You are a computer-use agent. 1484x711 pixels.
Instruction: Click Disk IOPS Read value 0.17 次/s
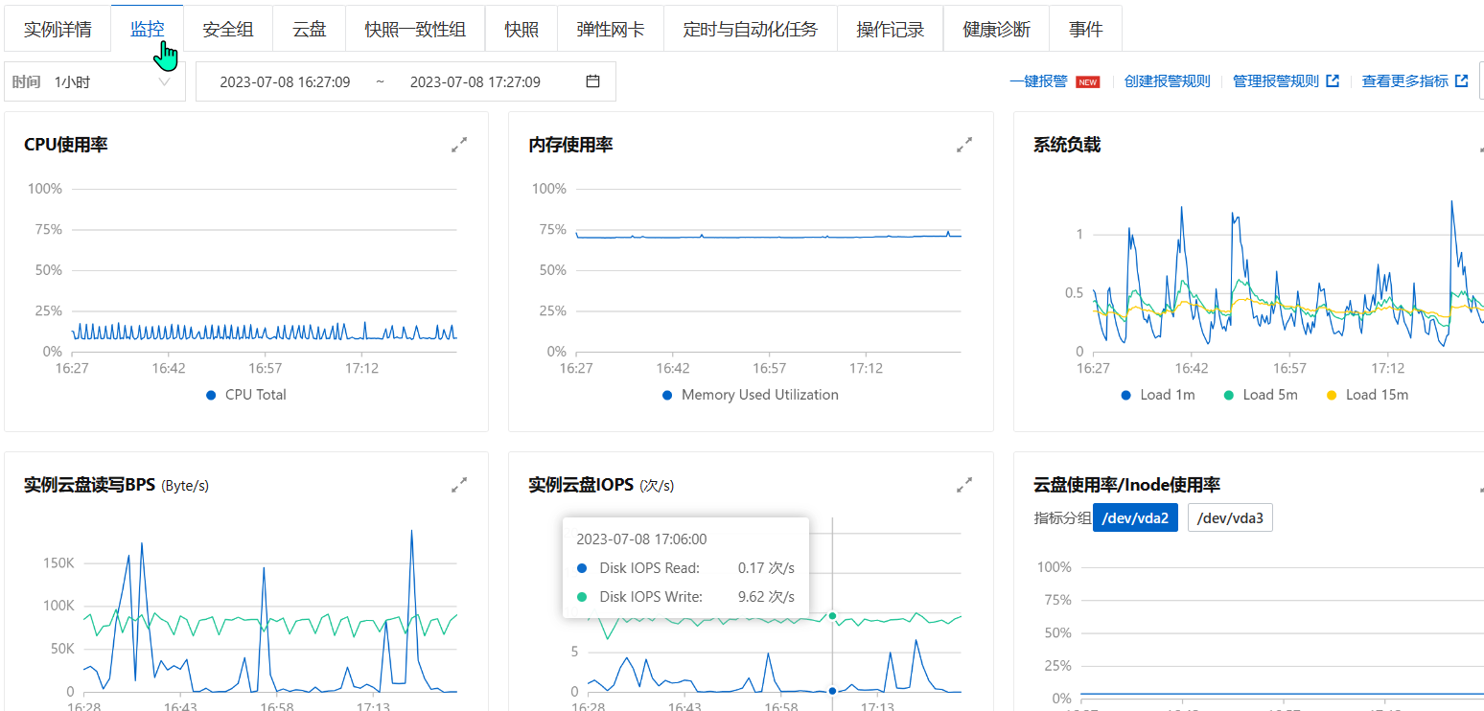766,567
